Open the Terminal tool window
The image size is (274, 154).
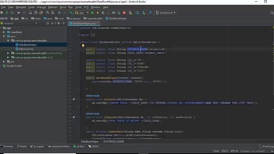point(6,146)
